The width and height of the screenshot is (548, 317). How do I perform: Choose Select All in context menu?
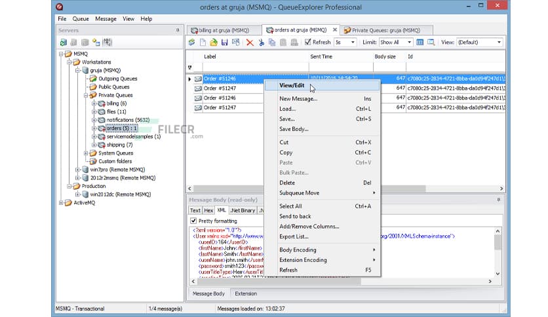(323, 206)
